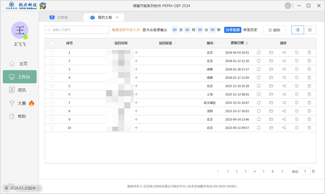
Task: Sort by 更新日期 column arrows
Action: pyautogui.click(x=247, y=43)
